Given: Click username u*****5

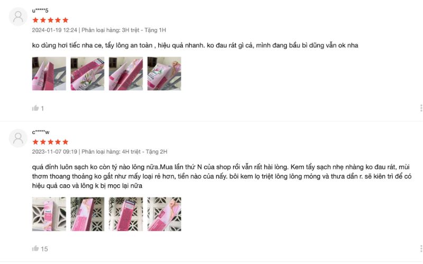Looking at the screenshot, I should coord(40,11).
